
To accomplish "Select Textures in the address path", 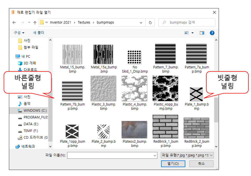I will tap(84, 22).
